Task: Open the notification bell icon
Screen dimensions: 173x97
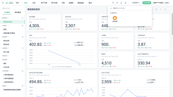Action: 125,3
